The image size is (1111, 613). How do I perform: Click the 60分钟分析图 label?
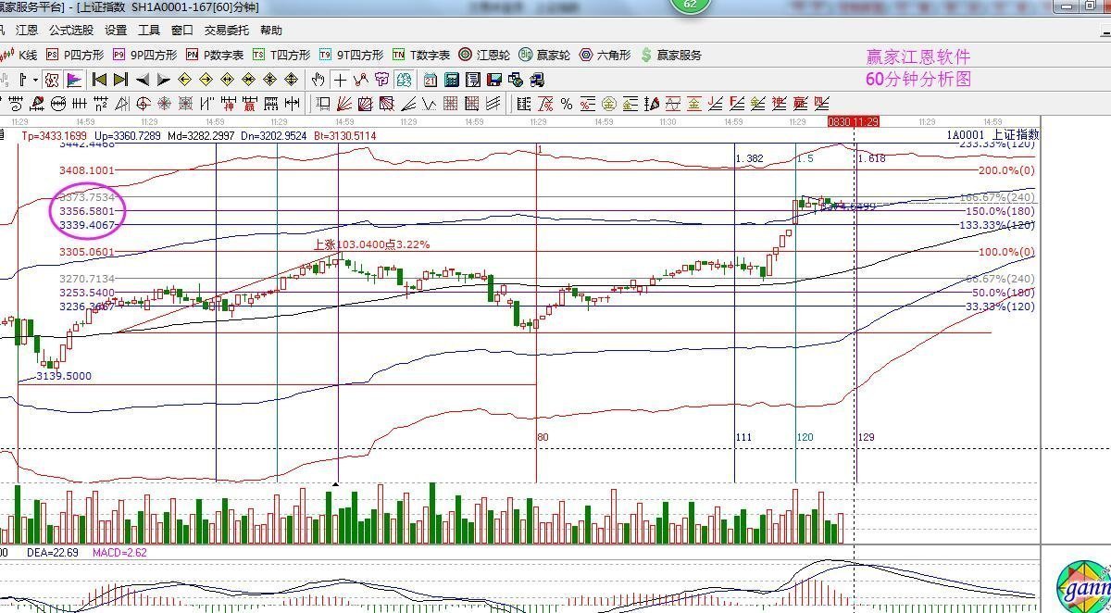[918, 80]
